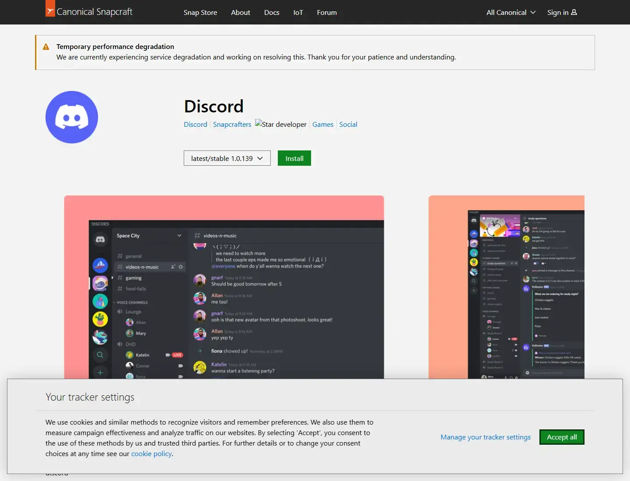Open the latest/stable 1.0.139 channel dropdown
This screenshot has height=481, width=630.
pyautogui.click(x=227, y=158)
